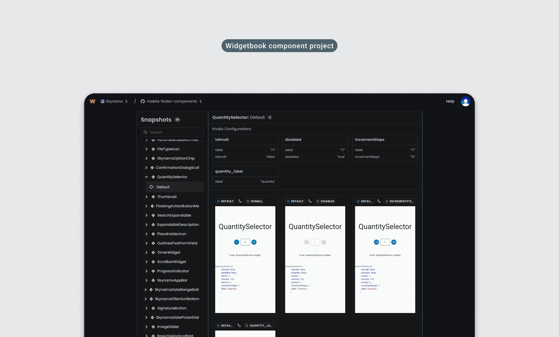Image resolution: width=559 pixels, height=337 pixels.
Task: Click the TimerWidget component icon
Action: pyautogui.click(x=153, y=252)
